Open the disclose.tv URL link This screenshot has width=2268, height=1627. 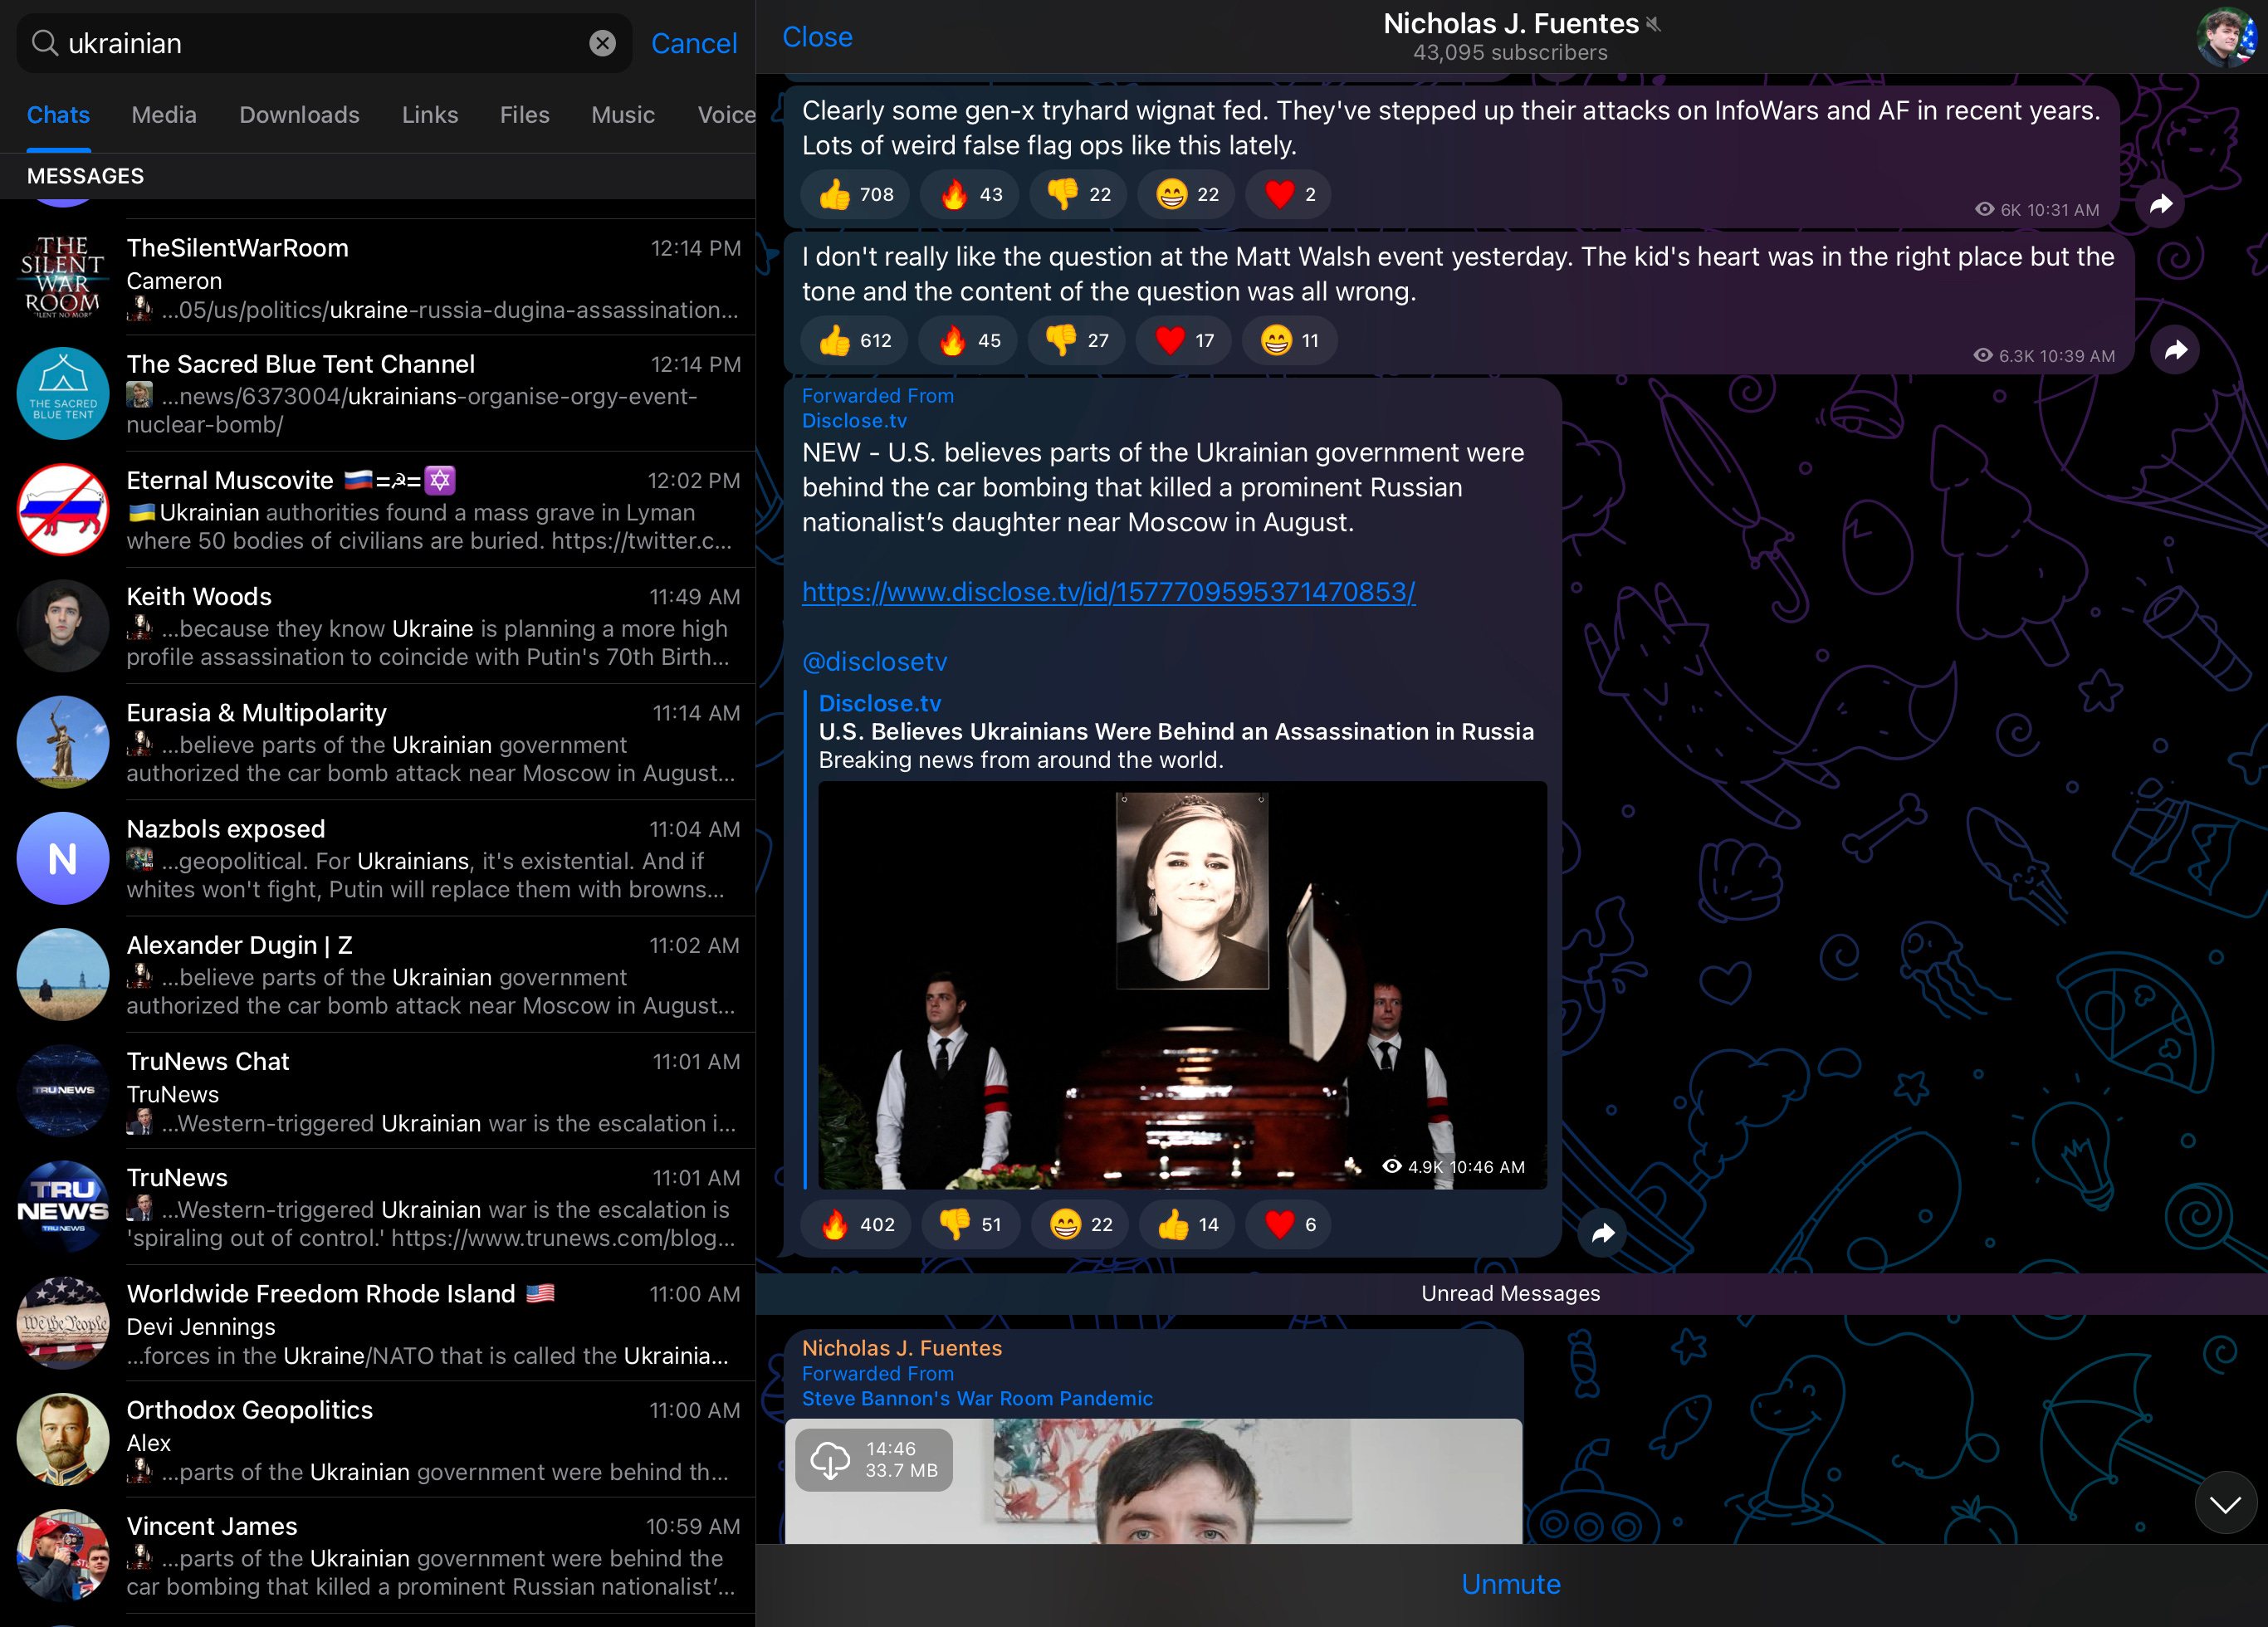1108,592
